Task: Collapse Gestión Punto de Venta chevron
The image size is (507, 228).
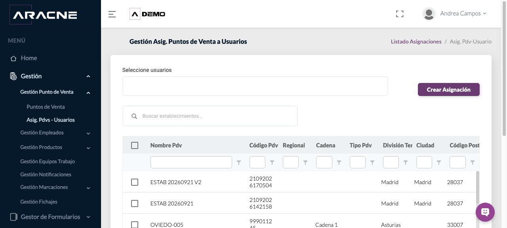Action: point(88,93)
